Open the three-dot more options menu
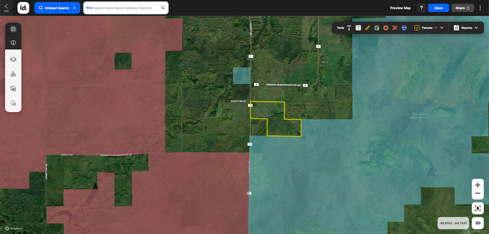Image resolution: width=489 pixels, height=234 pixels. [x=480, y=8]
